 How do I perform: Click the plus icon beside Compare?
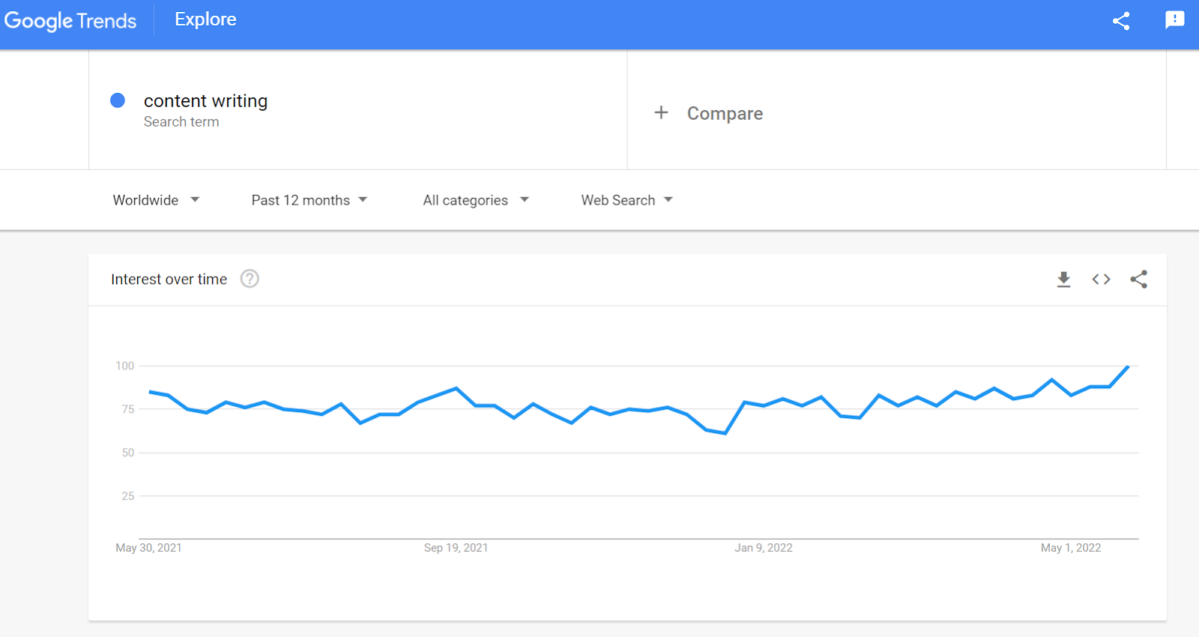[661, 112]
